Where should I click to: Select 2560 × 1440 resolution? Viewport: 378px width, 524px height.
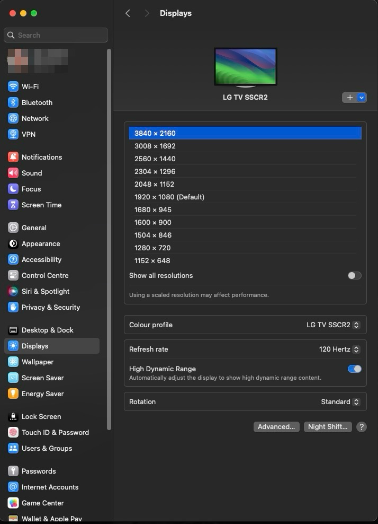245,159
